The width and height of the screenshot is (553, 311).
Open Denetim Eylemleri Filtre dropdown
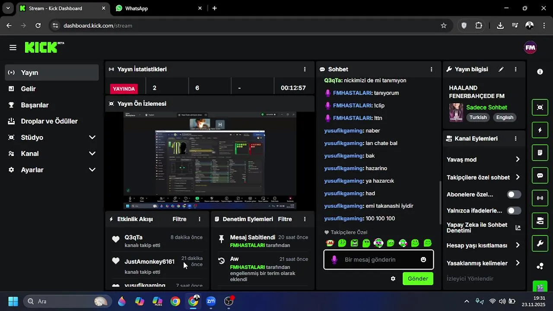tap(285, 219)
